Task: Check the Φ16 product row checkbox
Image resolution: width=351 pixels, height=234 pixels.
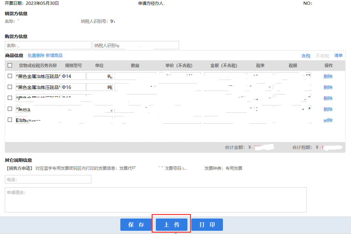Action: [10, 87]
